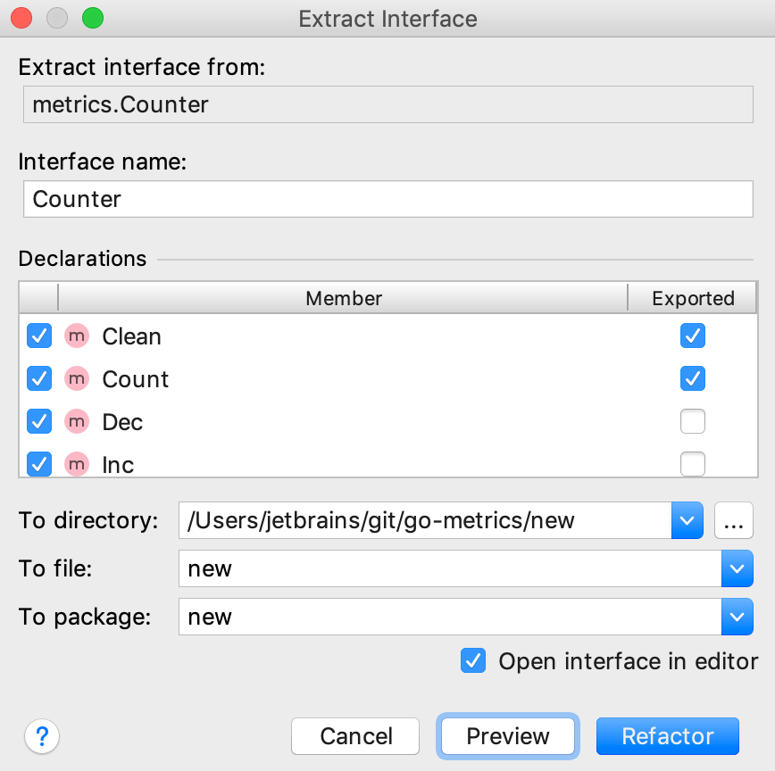The image size is (775, 771).
Task: Click the Preview button
Action: coord(507,736)
